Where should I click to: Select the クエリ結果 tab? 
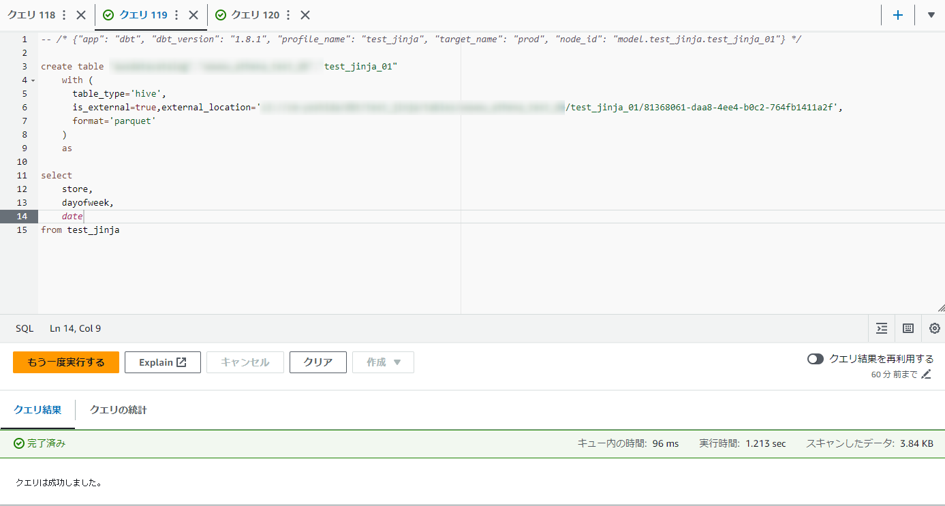[37, 410]
